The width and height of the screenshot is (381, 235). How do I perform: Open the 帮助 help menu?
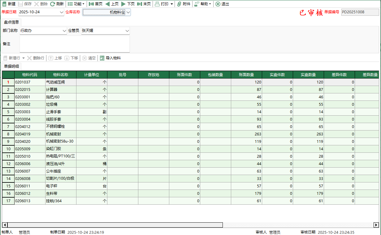click(x=203, y=4)
